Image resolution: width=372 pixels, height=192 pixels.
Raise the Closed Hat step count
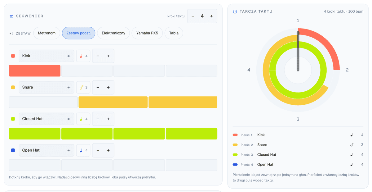(108, 119)
